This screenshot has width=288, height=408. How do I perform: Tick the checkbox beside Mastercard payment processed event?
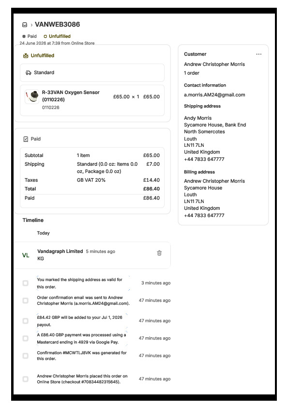pos(26,338)
